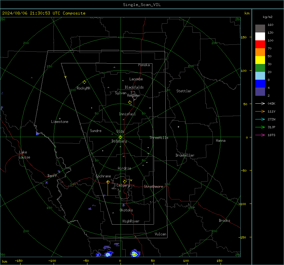284x265 pixels.
Task: Click the Olds city label
Action: point(120,131)
